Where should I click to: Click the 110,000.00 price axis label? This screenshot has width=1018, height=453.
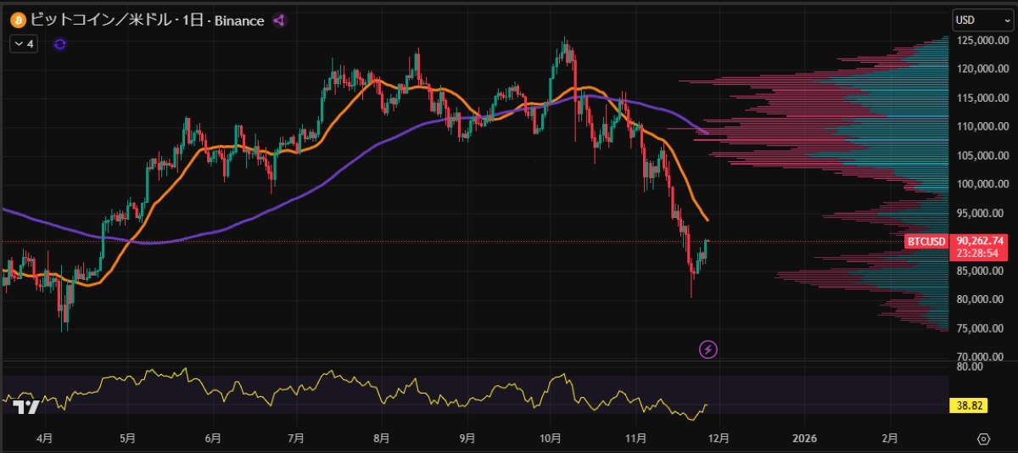point(982,127)
